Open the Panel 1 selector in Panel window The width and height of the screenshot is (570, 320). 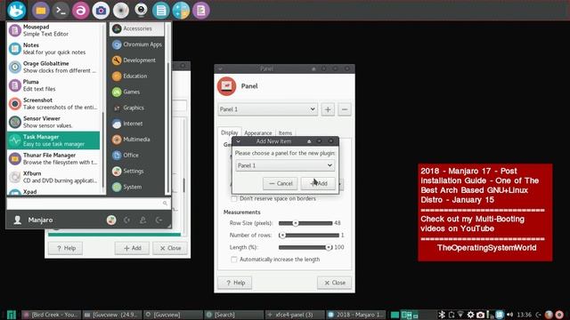point(267,109)
